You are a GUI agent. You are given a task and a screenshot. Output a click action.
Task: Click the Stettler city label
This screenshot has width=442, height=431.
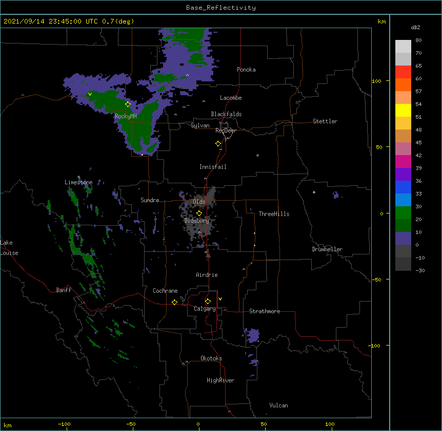click(x=325, y=121)
